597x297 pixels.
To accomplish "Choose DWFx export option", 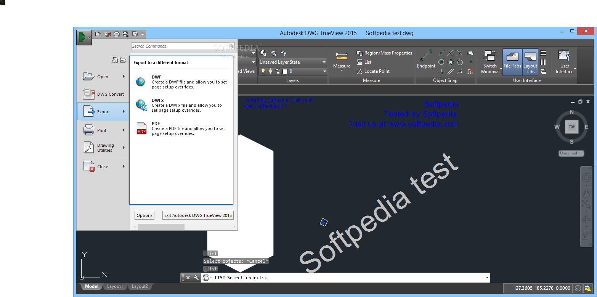I will coord(181,105).
